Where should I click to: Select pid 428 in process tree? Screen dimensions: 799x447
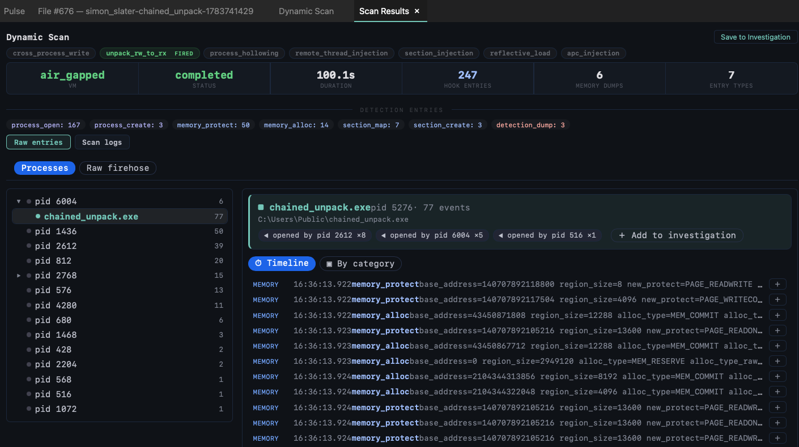click(x=120, y=350)
